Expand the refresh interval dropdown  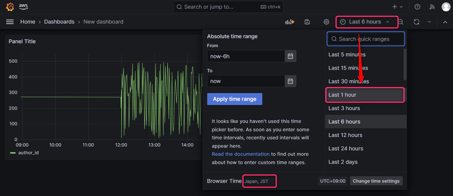pyautogui.click(x=429, y=22)
